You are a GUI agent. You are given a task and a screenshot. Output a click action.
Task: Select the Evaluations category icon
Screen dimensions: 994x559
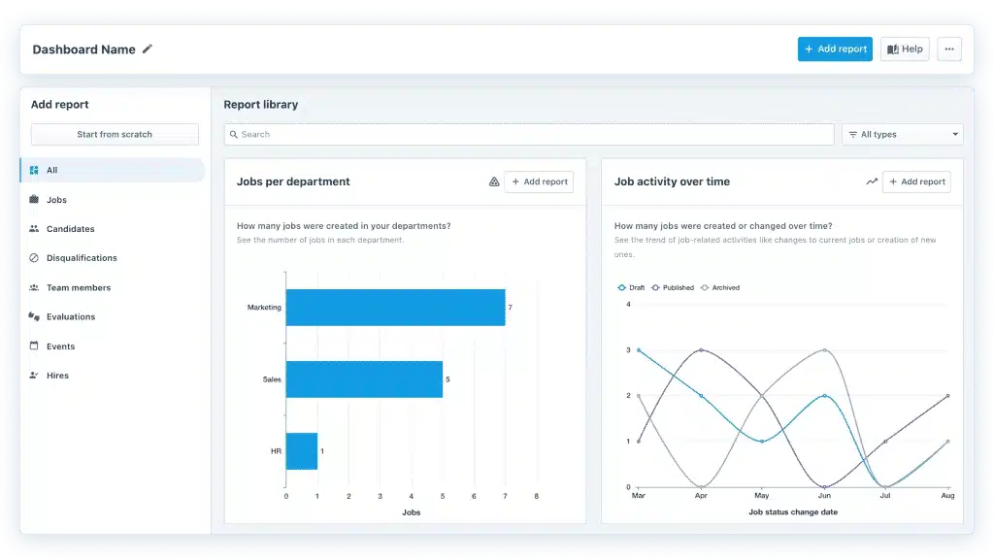(x=34, y=316)
